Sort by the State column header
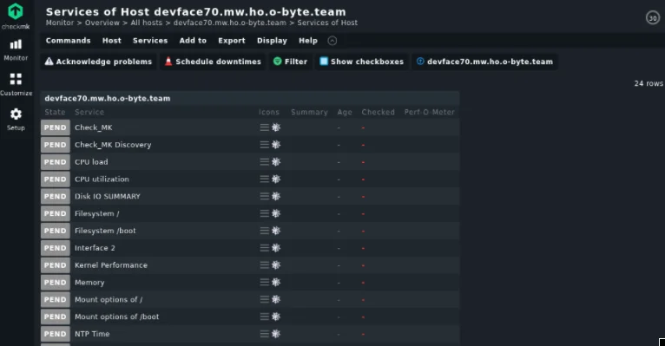Screen dimensions: 665x346 [56, 112]
